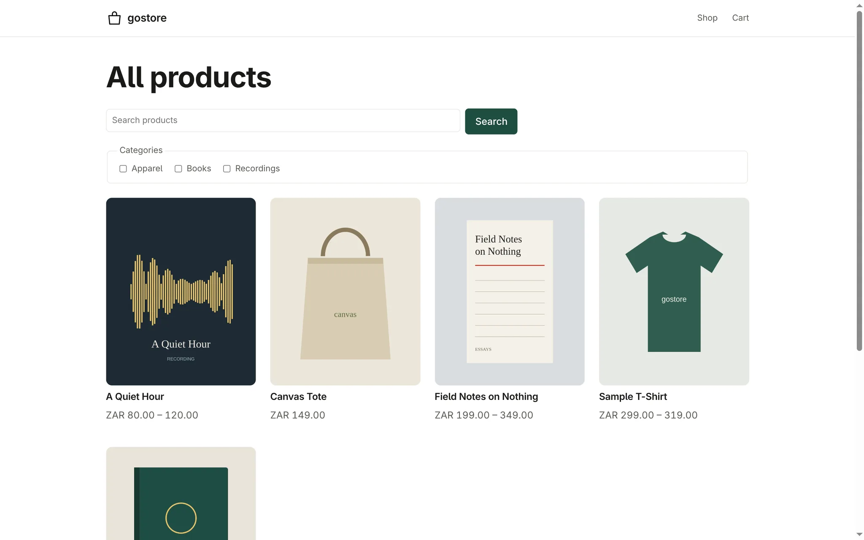
Task: Go to the Shop page
Action: (x=707, y=18)
